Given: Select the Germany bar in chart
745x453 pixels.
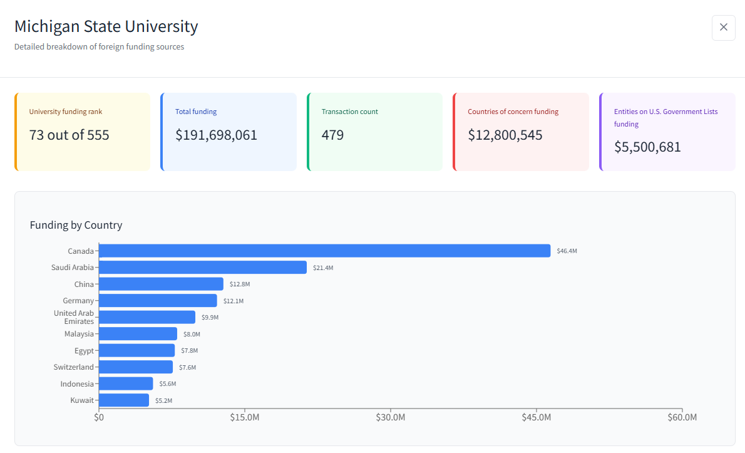Looking at the screenshot, I should click(158, 301).
